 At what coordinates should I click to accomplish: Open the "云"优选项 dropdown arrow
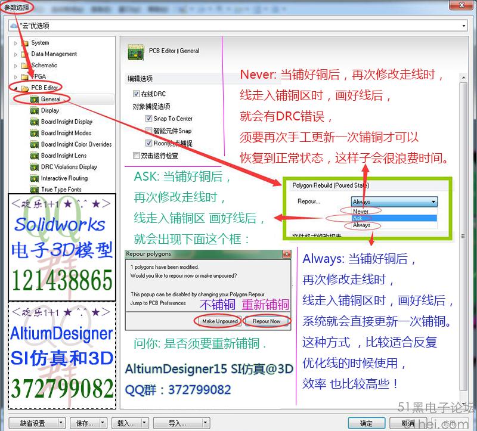[464, 26]
